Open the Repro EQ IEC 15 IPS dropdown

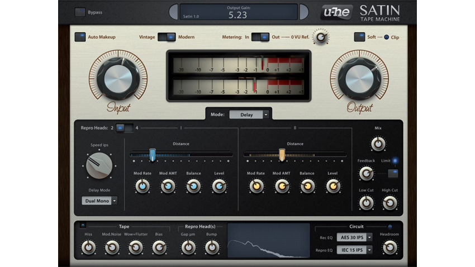coord(354,250)
